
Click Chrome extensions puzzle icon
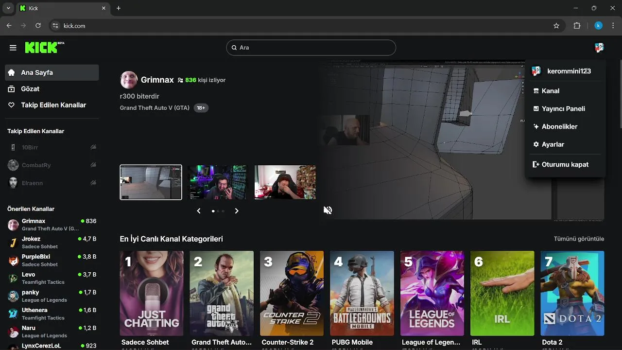click(577, 26)
